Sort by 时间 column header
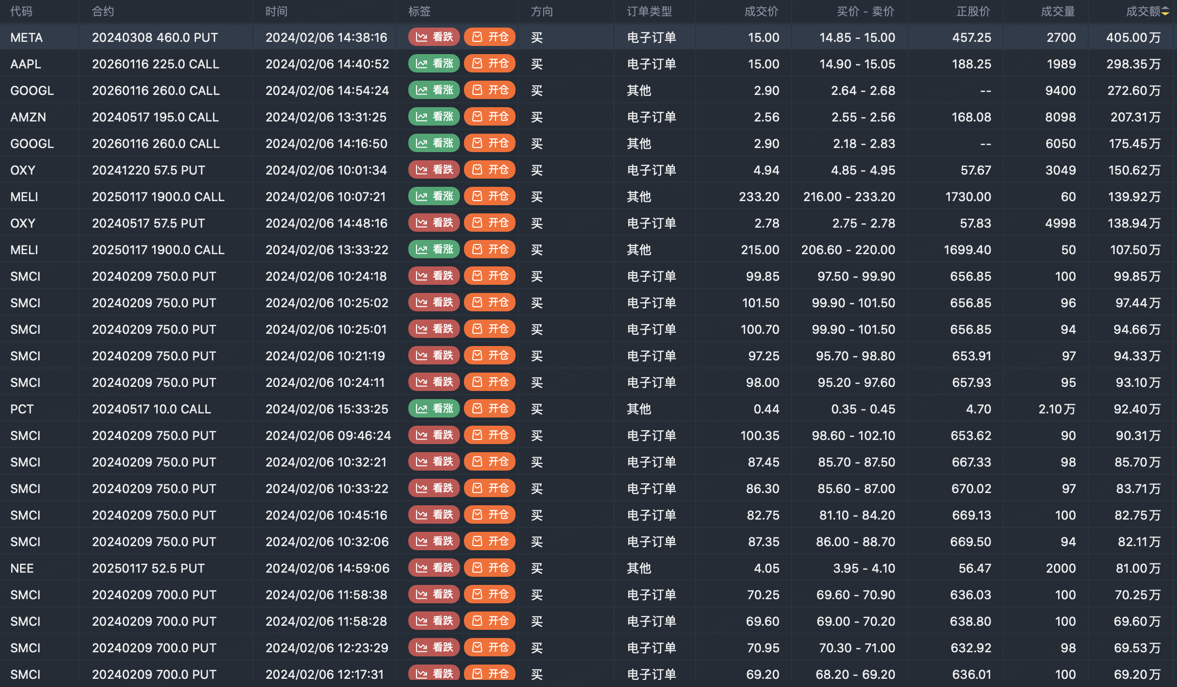1177x687 pixels. click(276, 12)
